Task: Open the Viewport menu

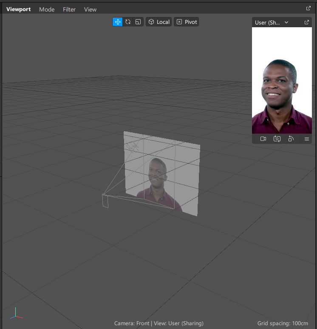Action: coord(18,9)
